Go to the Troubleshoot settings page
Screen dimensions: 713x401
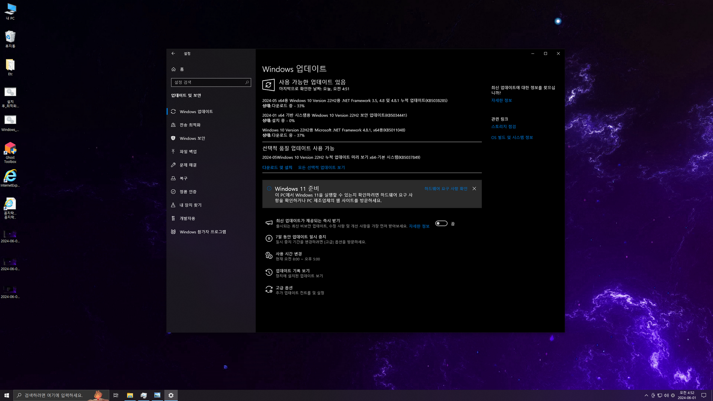coord(188,165)
